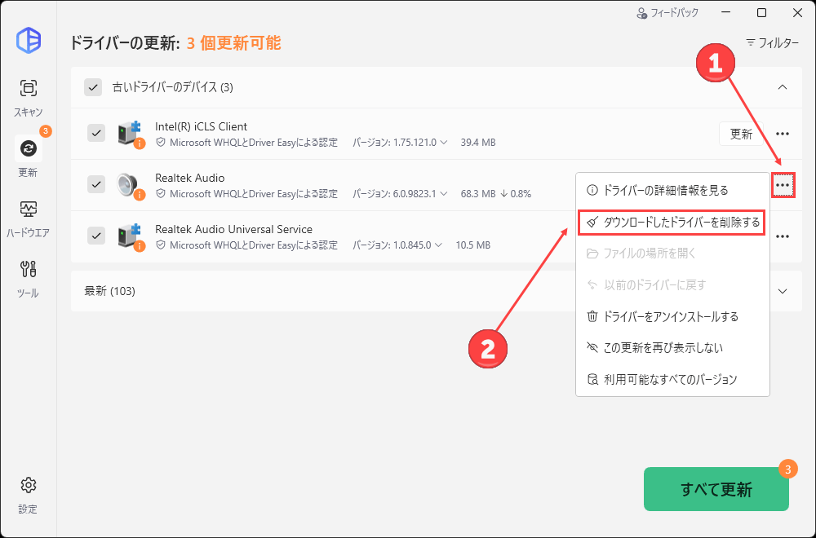Image resolution: width=816 pixels, height=538 pixels.
Task: Click the フィードバック feedback link
Action: point(667,13)
